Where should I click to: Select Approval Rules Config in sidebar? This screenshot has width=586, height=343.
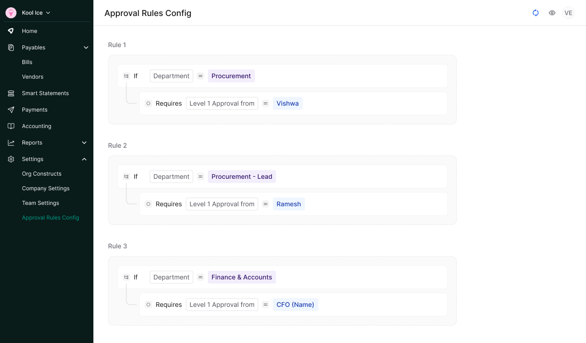(50, 217)
